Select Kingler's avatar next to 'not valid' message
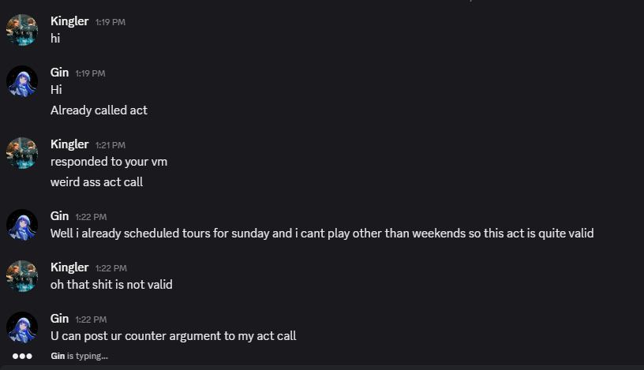This screenshot has width=644, height=370. pyautogui.click(x=22, y=276)
